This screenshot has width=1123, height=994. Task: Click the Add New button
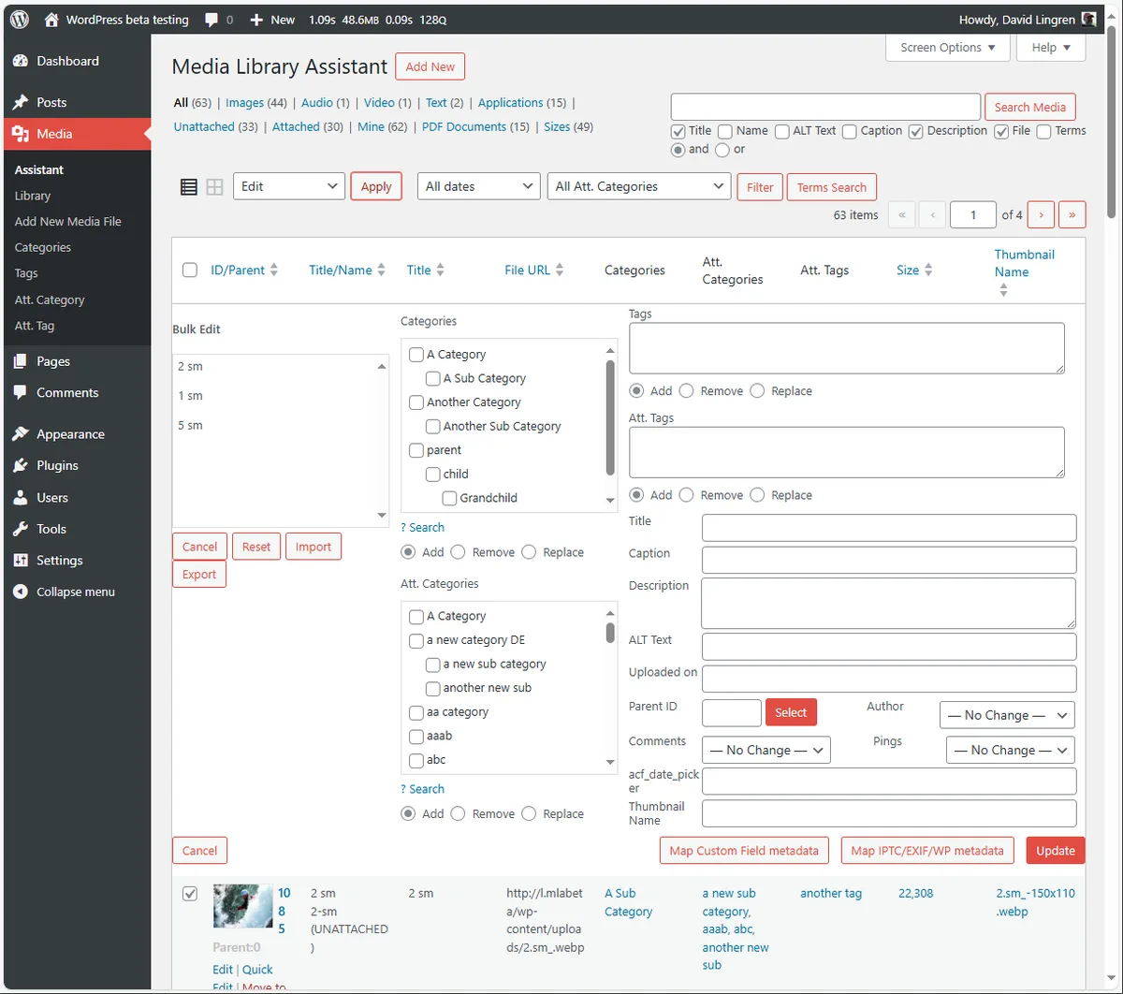tap(430, 66)
